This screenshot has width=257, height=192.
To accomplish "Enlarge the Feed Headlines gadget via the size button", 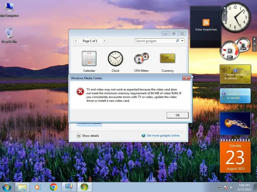I will [x=225, y=13].
